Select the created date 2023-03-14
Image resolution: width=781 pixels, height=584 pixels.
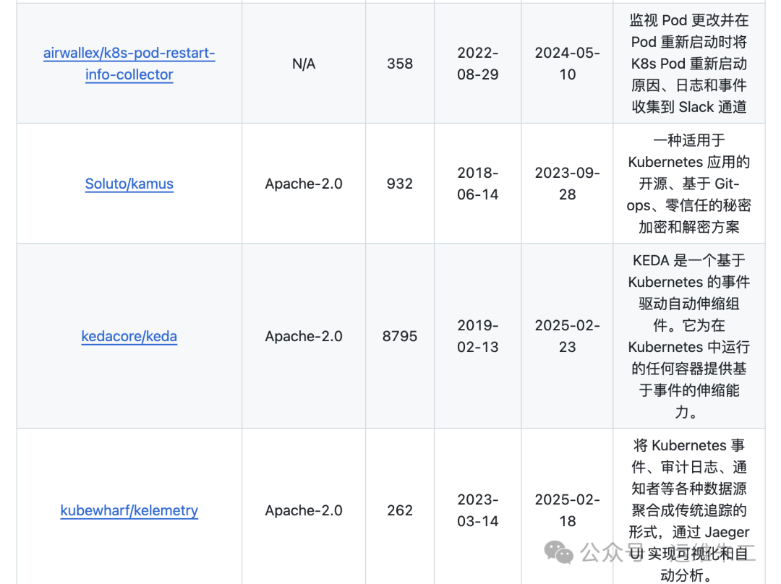478,510
